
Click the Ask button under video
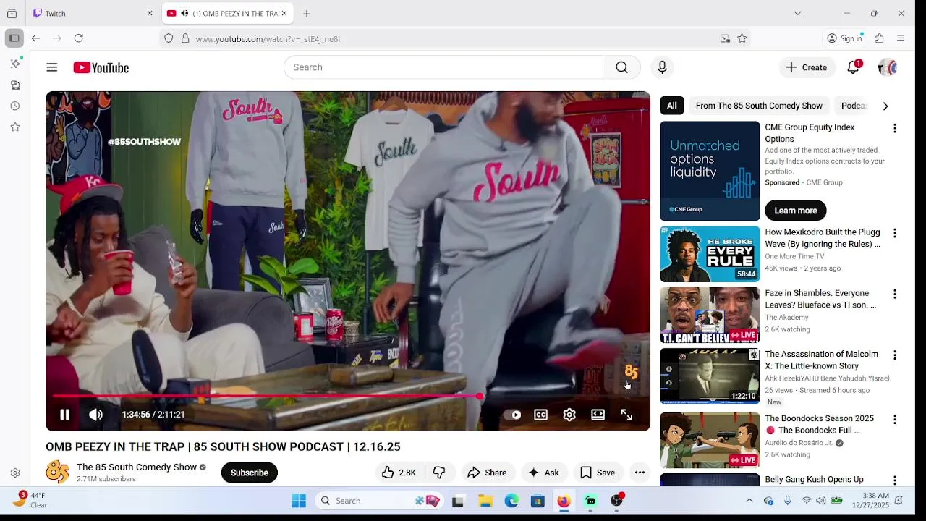(544, 473)
